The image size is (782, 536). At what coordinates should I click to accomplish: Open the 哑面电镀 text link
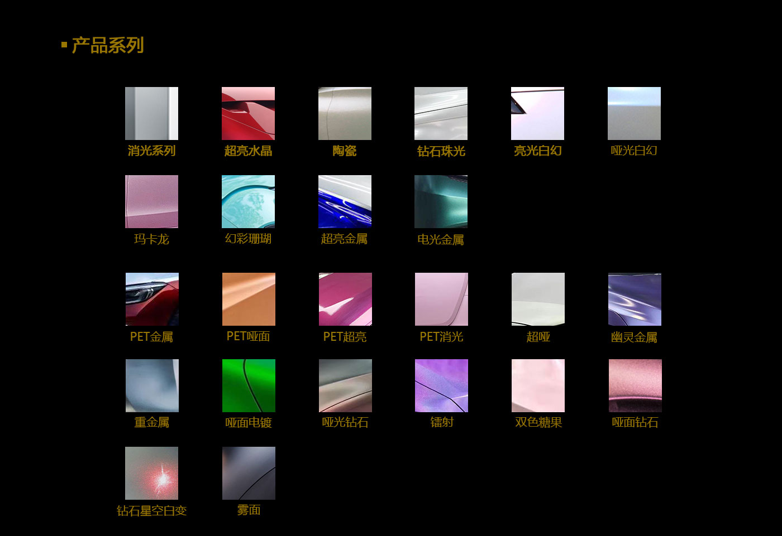(x=249, y=423)
